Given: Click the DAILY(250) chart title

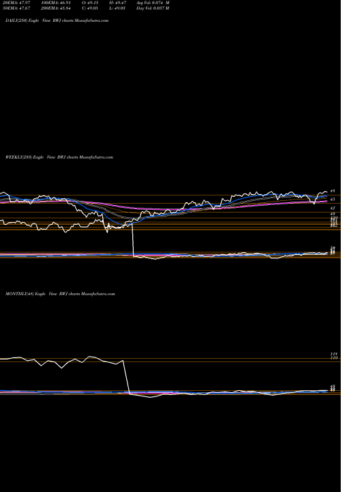Looking at the screenshot, I should coord(57,20).
